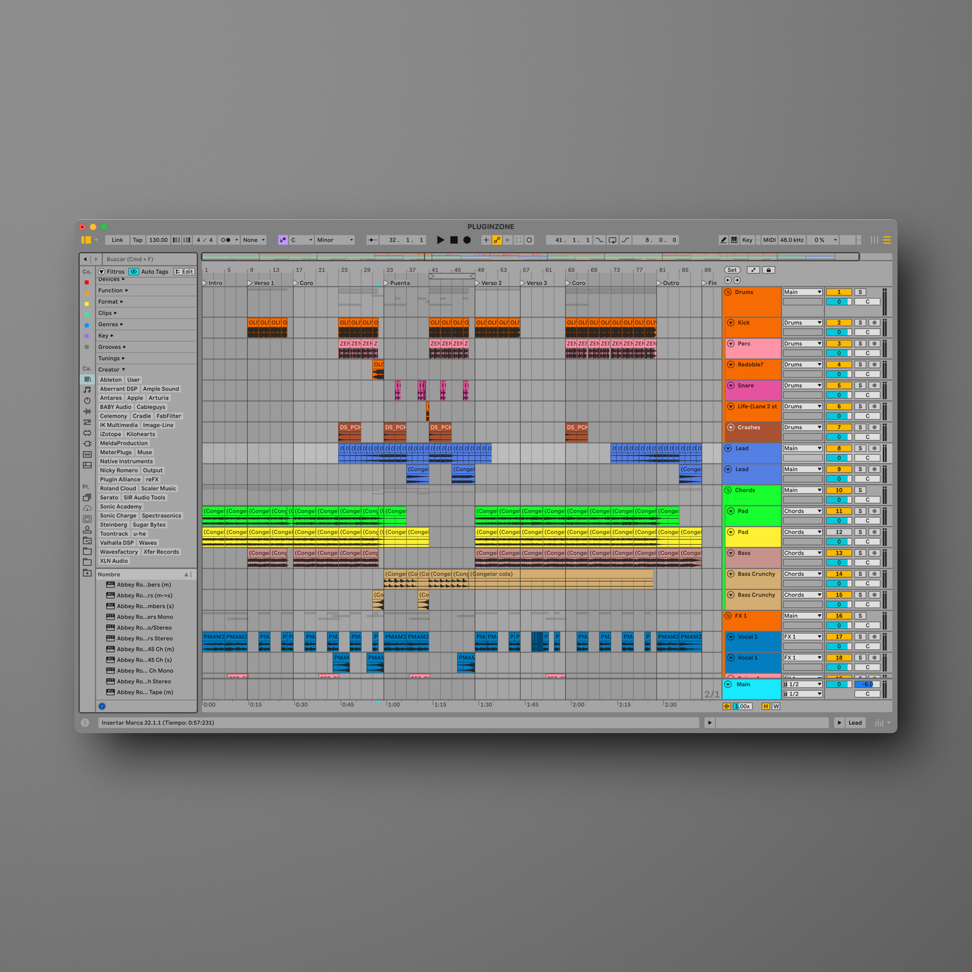The image size is (972, 972).
Task: Open the Minor scale dropdown
Action: coord(334,240)
